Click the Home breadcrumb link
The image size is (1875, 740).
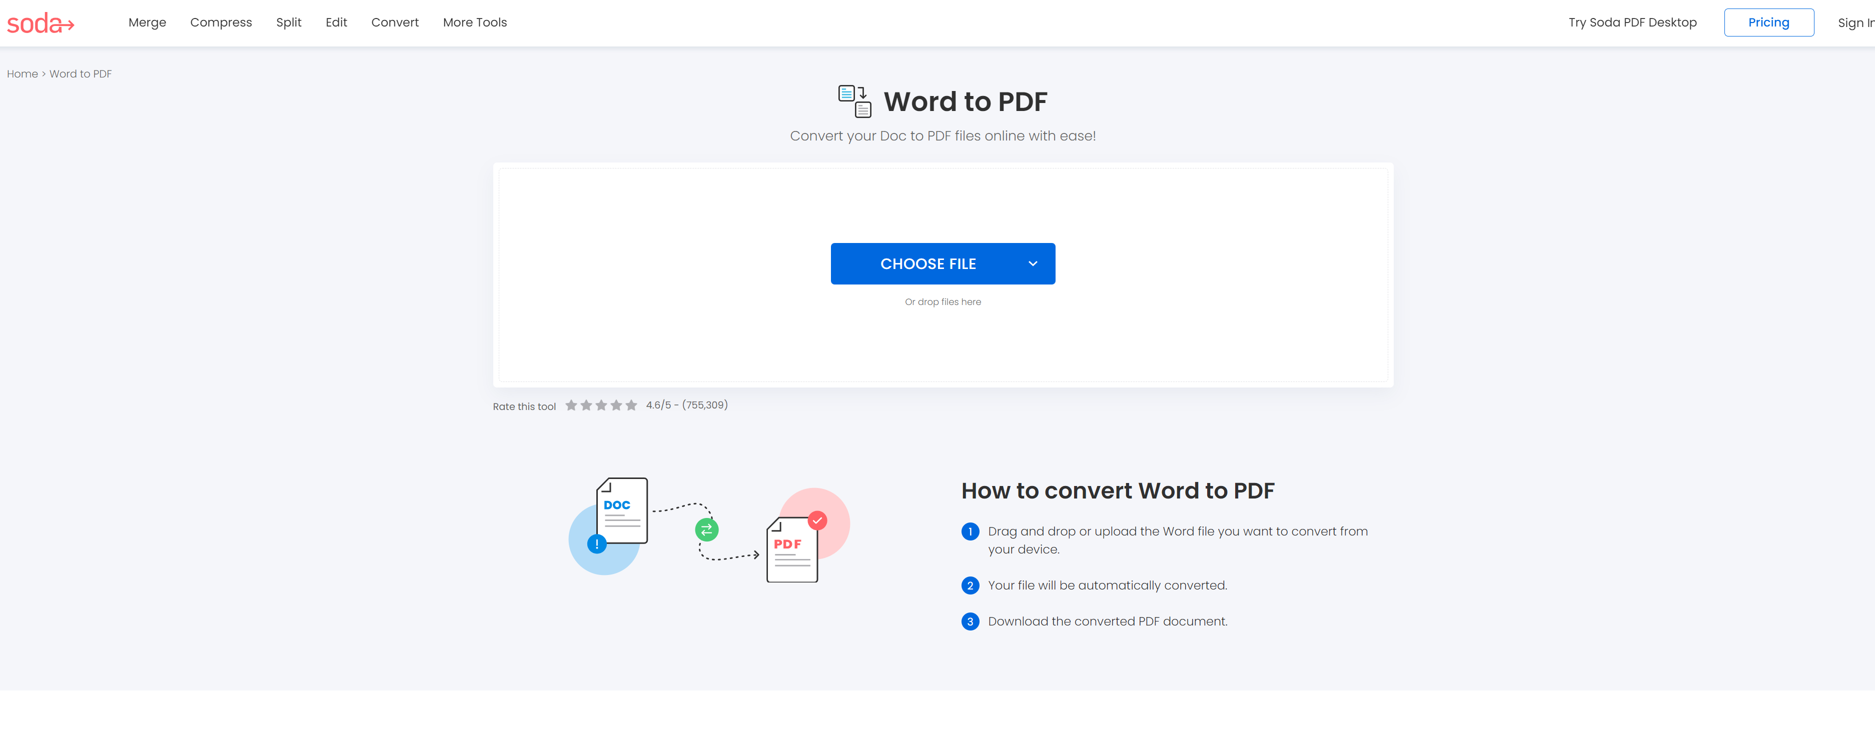pyautogui.click(x=22, y=74)
